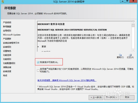Select the 产品密钥 step in sidebar

pos(7,22)
